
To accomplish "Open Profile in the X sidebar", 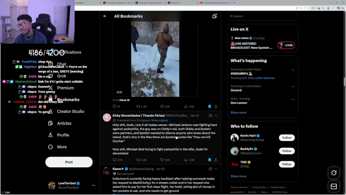I will 59,135.
